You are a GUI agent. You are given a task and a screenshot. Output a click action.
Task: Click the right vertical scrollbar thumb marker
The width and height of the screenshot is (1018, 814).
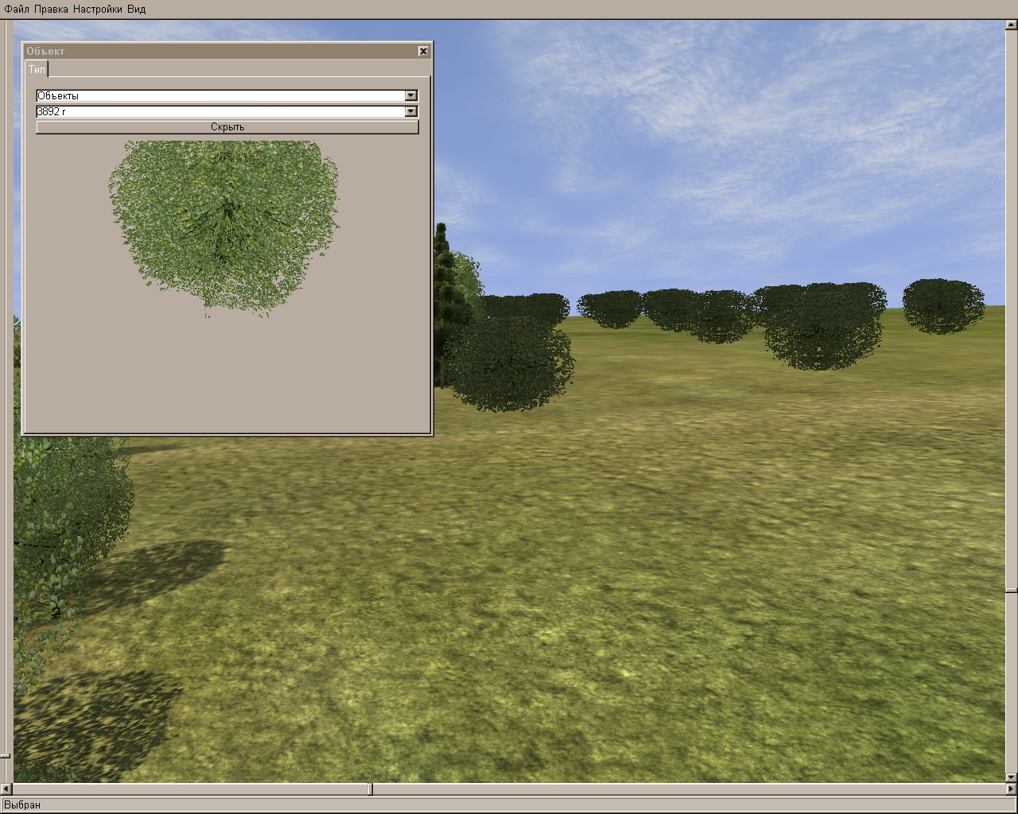coord(1011,591)
